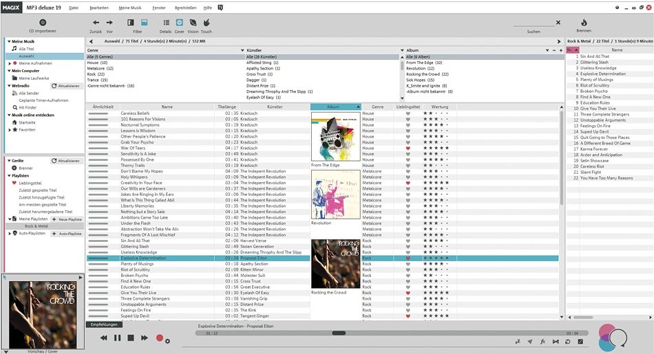Click the send/share paper plane icon

529,342
